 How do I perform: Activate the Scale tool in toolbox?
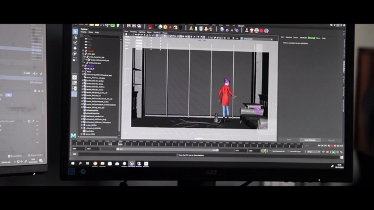click(75, 60)
